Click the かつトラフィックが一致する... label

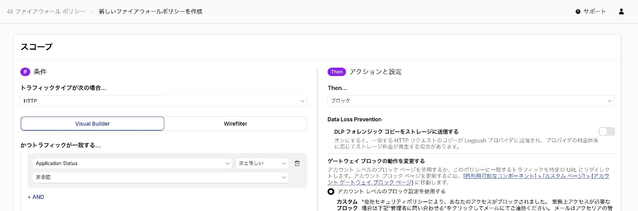coord(60,145)
